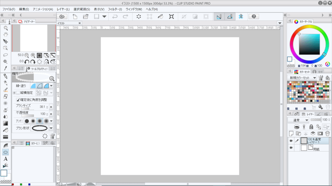Open the フィルター(I) menu
Image resolution: width=332 pixels, height=186 pixels.
115,9
